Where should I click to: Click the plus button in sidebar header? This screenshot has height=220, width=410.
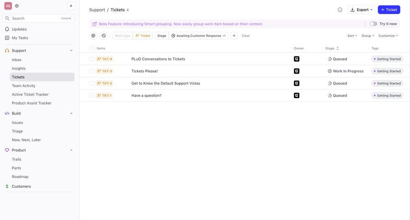point(71,6)
